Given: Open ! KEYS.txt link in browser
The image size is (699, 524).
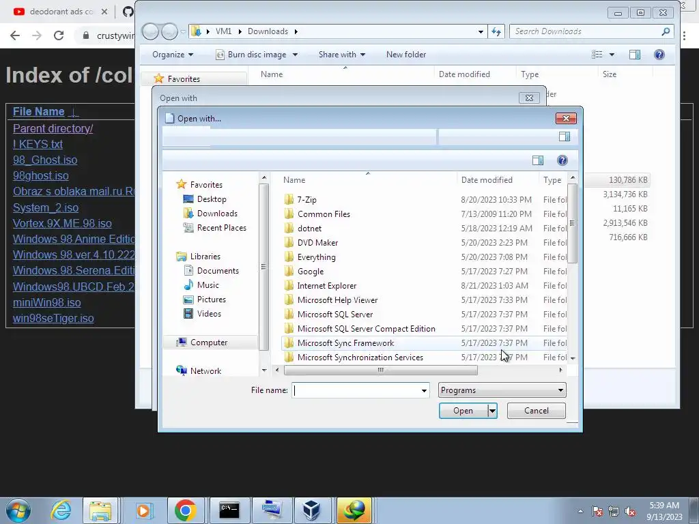Looking at the screenshot, I should pos(38,144).
